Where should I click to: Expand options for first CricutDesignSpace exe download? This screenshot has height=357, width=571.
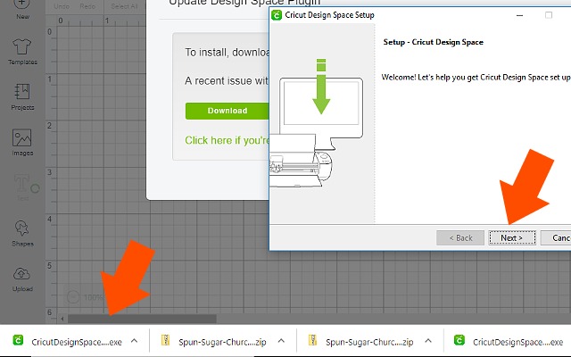tap(134, 341)
